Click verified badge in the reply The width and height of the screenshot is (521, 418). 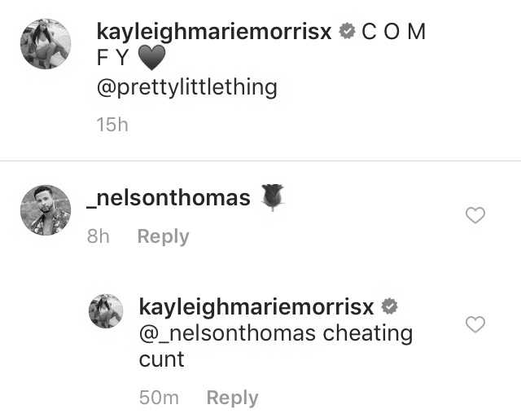(389, 306)
